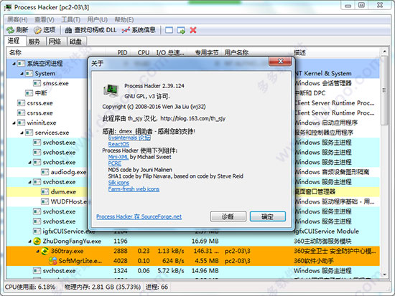The height and width of the screenshot is (296, 395).
Task: Click the scroll down arrow of process list
Action: click(x=384, y=274)
